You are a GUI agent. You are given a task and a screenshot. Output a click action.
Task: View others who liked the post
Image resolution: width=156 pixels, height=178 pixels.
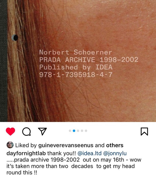(115, 145)
